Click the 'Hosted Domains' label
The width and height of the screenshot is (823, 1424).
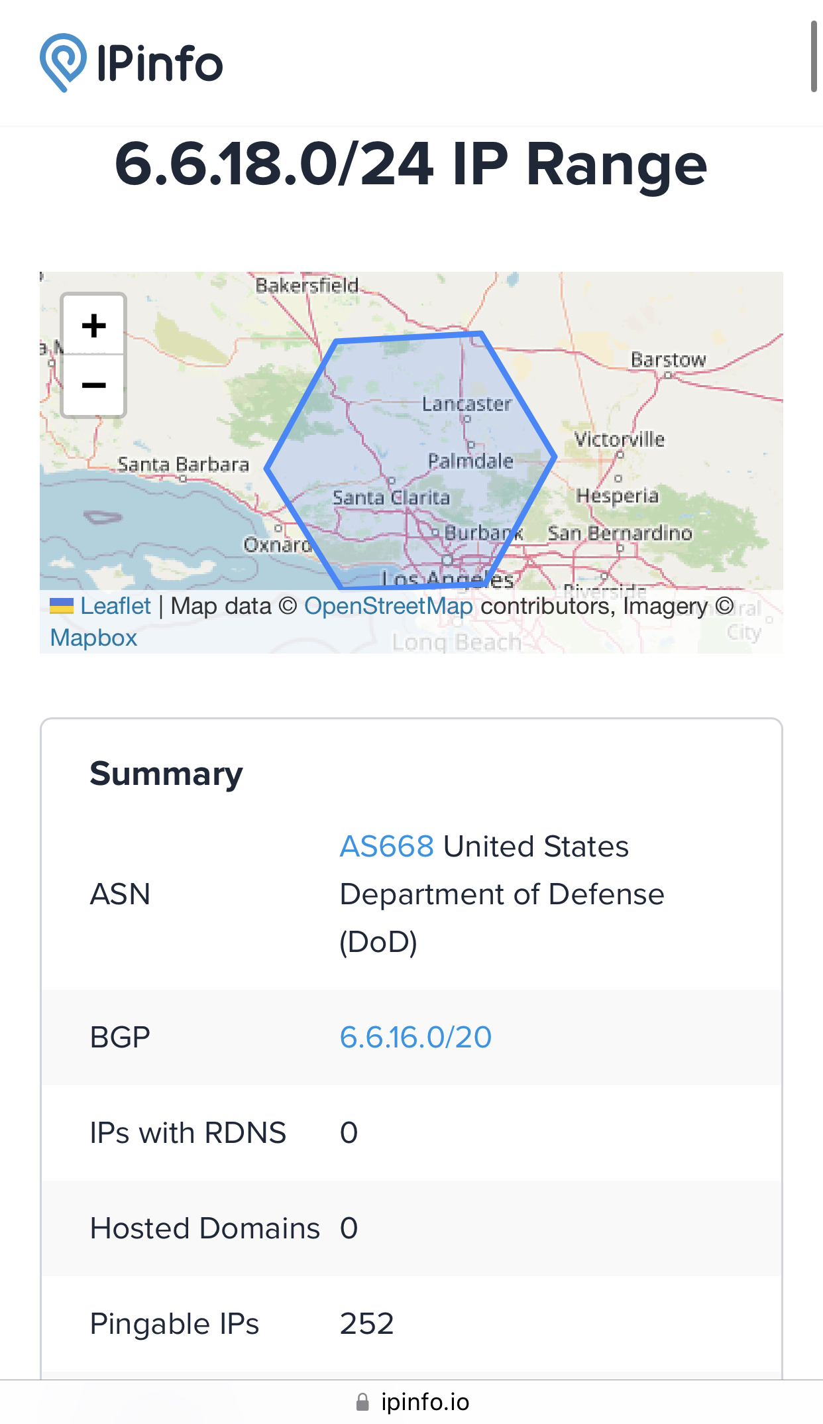point(205,1228)
